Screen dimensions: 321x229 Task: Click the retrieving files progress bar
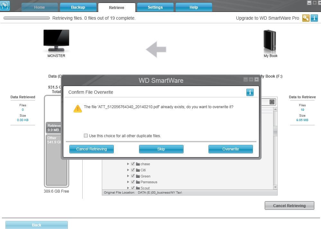[x=27, y=18]
